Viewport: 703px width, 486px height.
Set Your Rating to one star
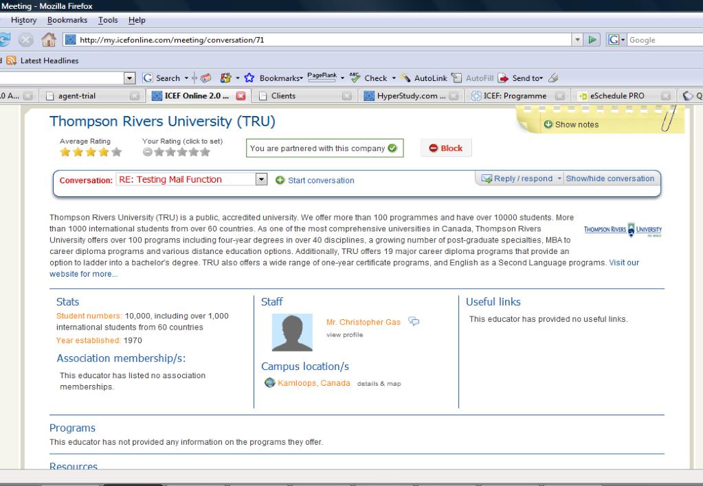tap(159, 152)
